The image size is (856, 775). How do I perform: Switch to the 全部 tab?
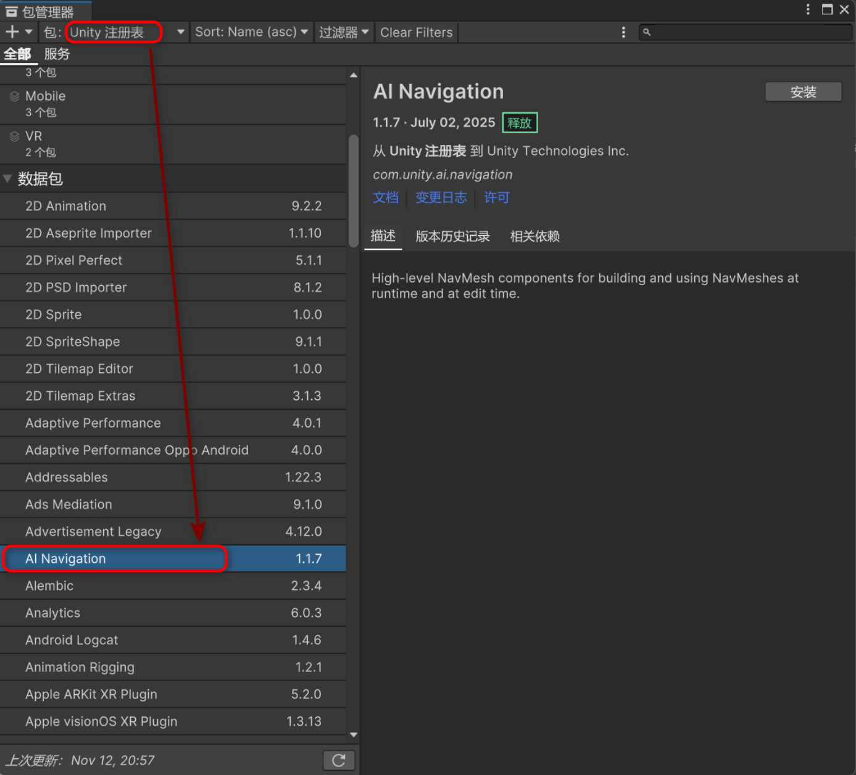[x=18, y=54]
